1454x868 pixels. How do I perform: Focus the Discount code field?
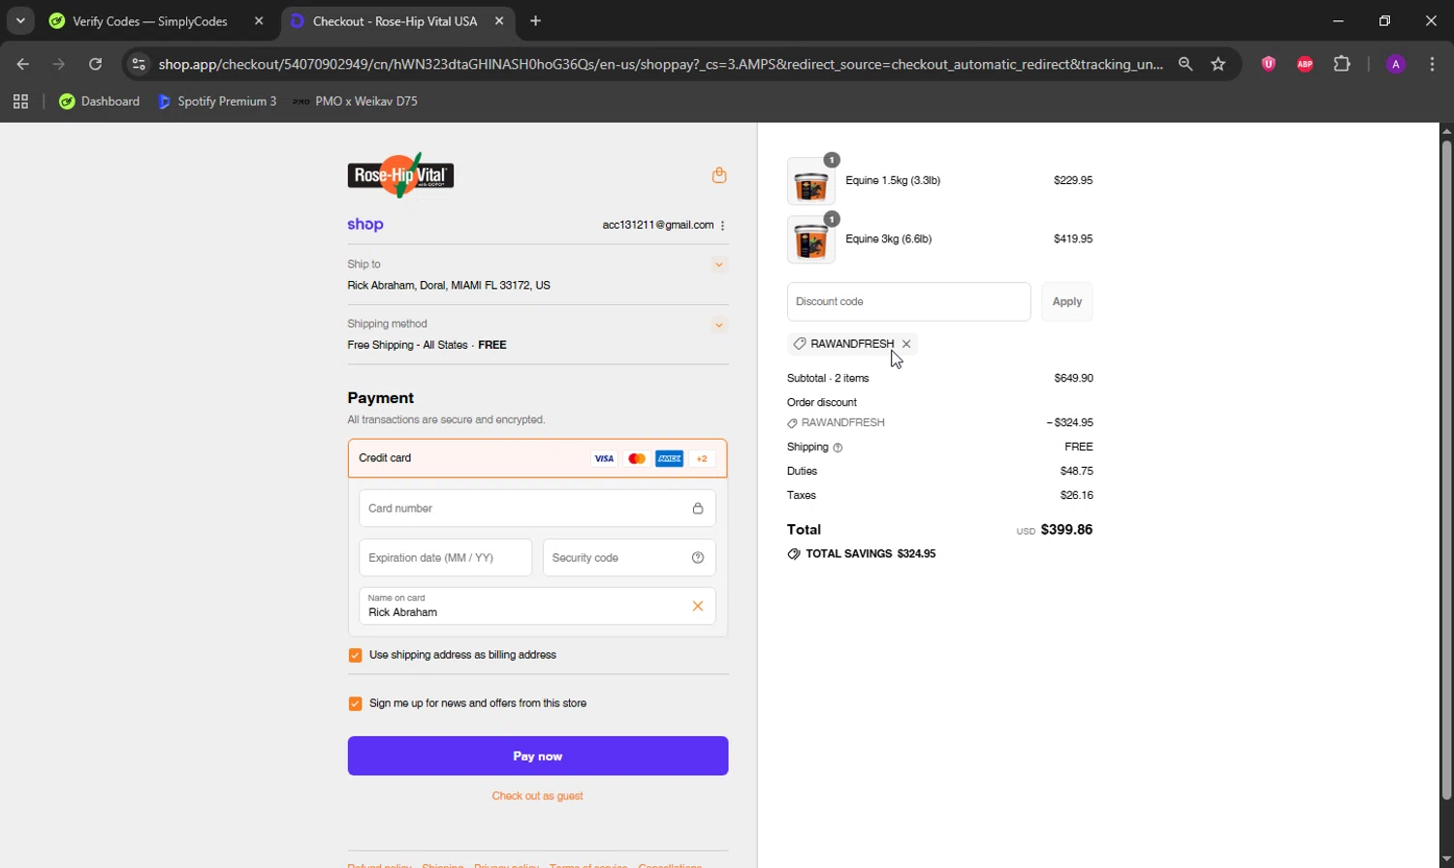908,302
